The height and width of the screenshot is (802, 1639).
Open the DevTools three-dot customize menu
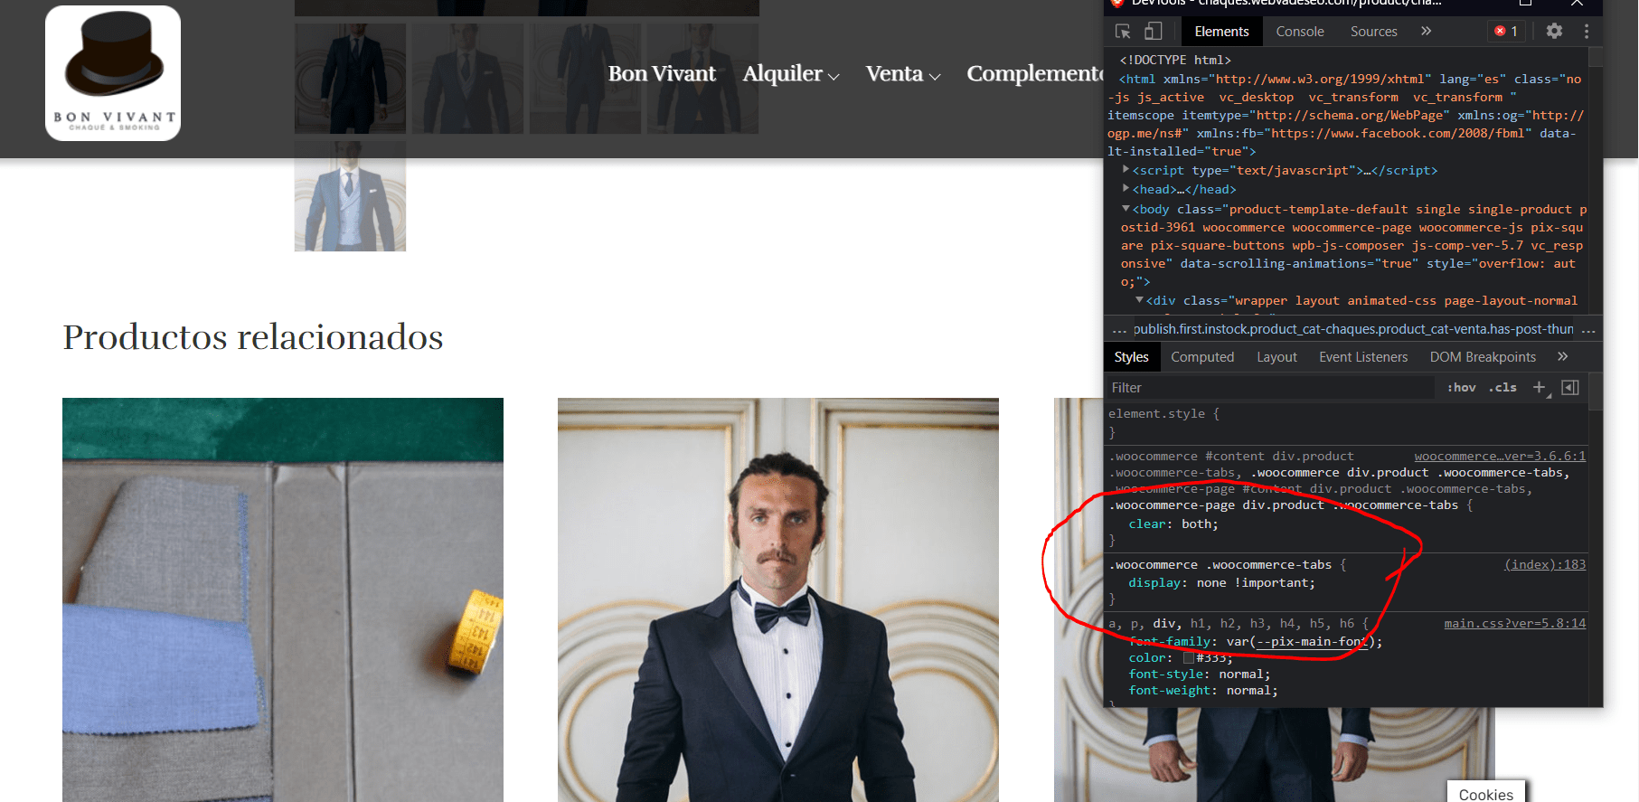(1586, 31)
